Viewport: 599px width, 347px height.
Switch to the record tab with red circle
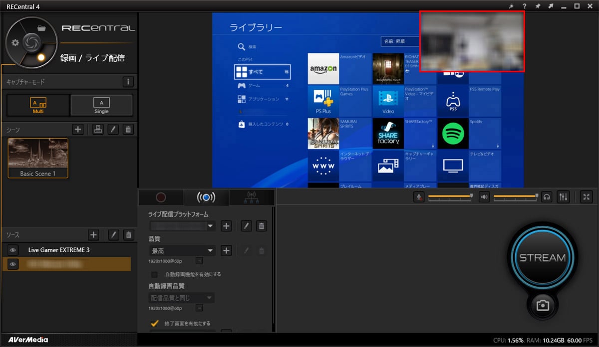click(x=161, y=197)
